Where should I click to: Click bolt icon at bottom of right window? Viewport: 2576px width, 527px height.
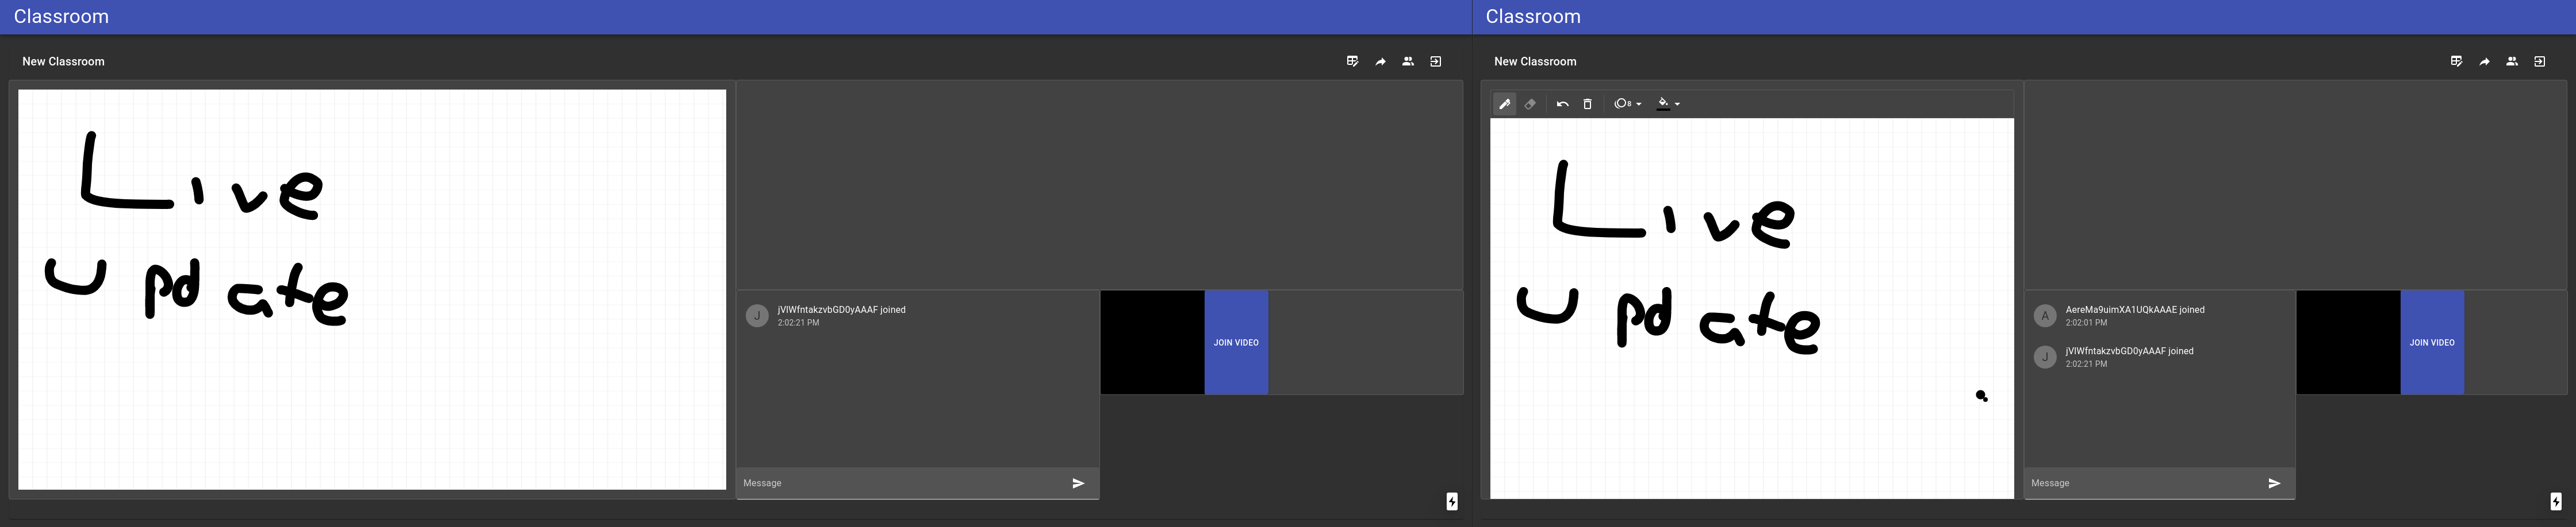click(x=2556, y=501)
